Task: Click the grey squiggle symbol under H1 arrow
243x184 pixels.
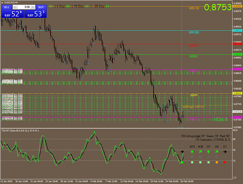Action: point(209,157)
